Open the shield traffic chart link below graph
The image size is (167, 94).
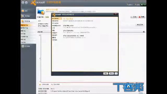pyautogui.click(x=44, y=84)
